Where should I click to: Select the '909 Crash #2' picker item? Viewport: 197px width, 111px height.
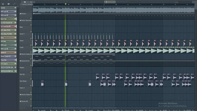click(9, 11)
